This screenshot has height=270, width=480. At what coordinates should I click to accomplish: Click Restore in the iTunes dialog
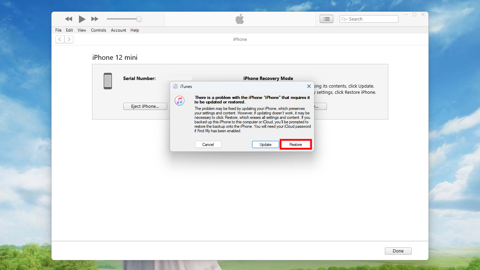click(x=296, y=145)
